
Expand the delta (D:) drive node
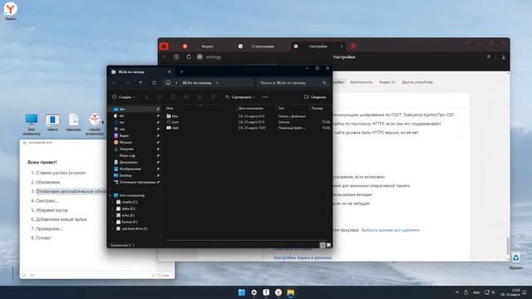(x=113, y=208)
